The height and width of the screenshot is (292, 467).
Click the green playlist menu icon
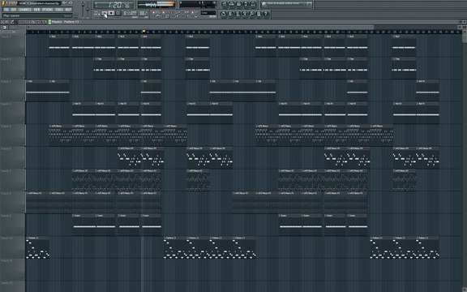pos(49,22)
